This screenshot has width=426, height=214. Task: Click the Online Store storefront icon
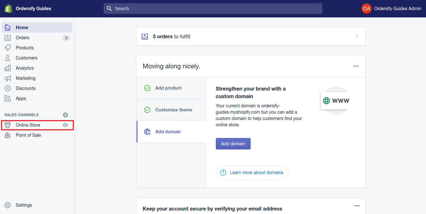(x=8, y=125)
